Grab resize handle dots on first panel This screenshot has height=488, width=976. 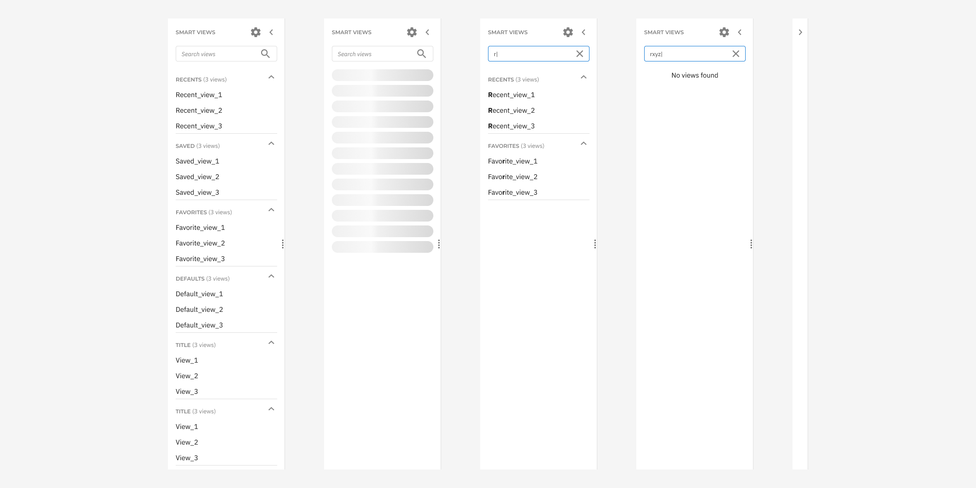coord(283,244)
